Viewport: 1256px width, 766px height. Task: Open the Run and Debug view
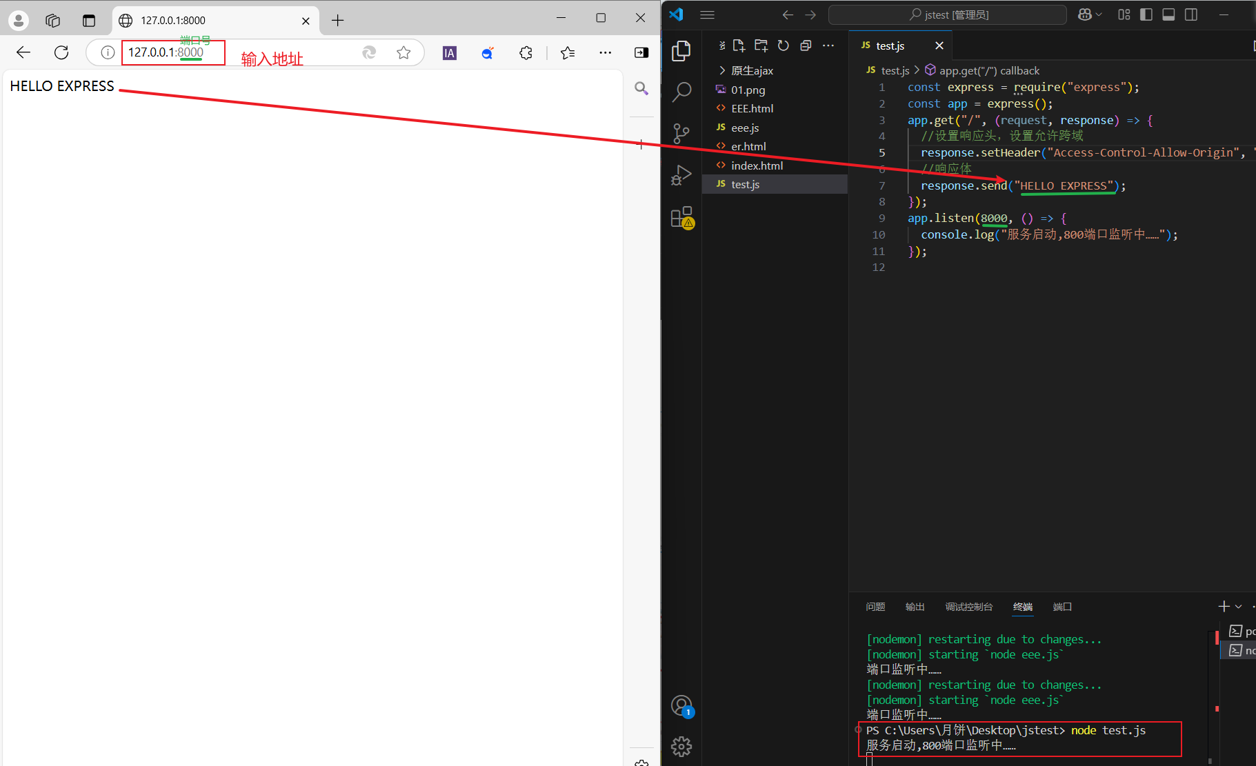[x=681, y=175]
